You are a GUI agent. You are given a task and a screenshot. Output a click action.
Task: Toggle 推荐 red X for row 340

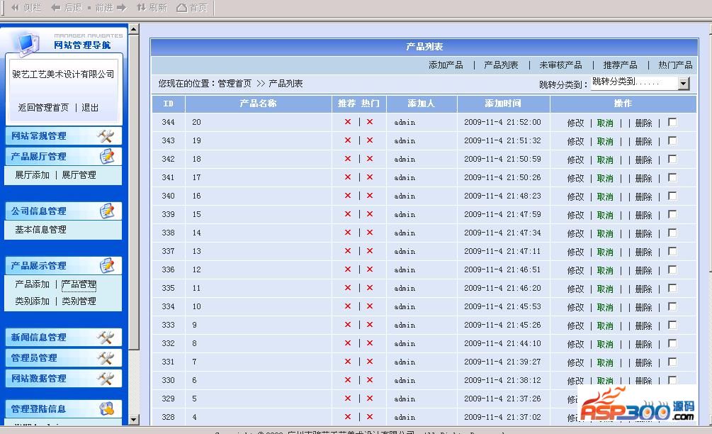pyautogui.click(x=348, y=196)
